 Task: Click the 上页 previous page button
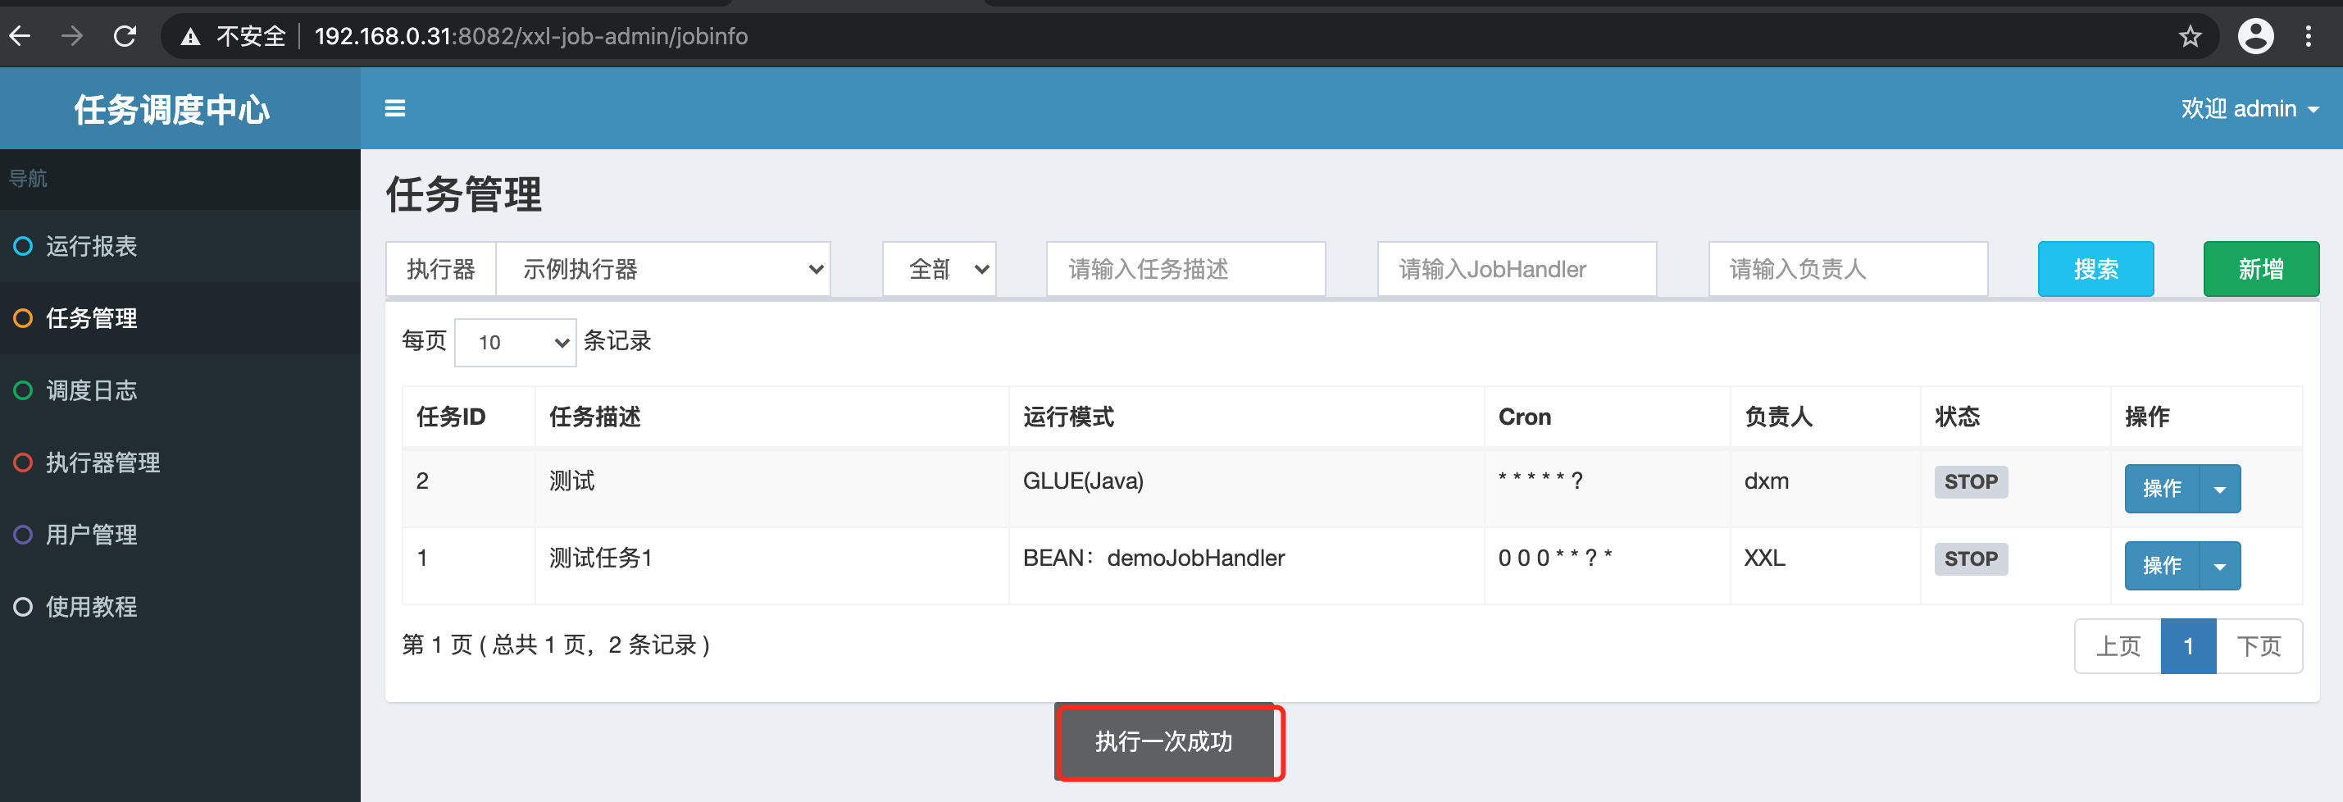tap(2118, 646)
